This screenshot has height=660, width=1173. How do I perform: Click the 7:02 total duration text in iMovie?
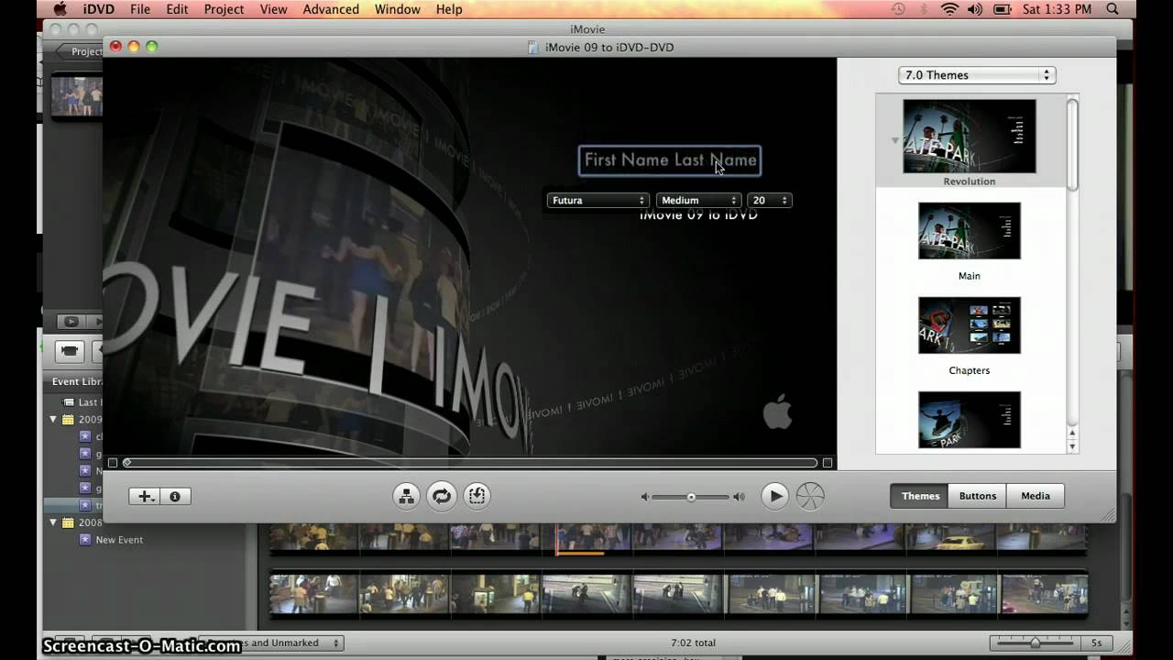pos(693,643)
